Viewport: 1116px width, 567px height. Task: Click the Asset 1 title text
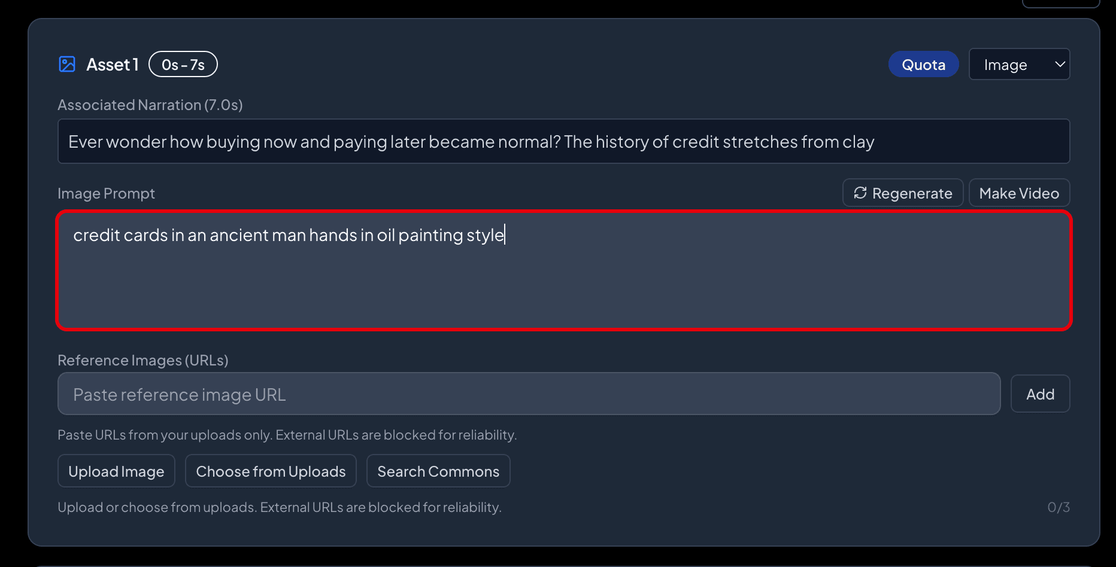[113, 64]
